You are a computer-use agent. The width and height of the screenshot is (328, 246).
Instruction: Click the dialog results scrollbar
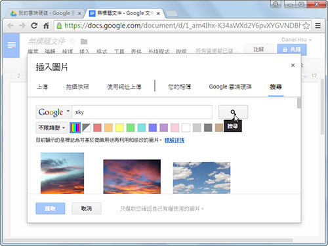pos(299,102)
